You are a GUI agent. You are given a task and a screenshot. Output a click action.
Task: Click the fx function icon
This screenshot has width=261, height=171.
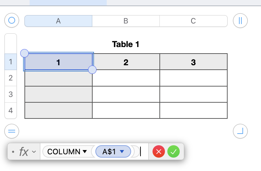pos(24,151)
